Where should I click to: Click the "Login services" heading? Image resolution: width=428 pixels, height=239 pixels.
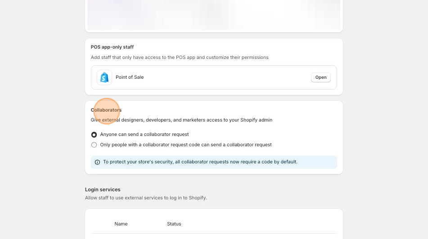[x=103, y=189]
